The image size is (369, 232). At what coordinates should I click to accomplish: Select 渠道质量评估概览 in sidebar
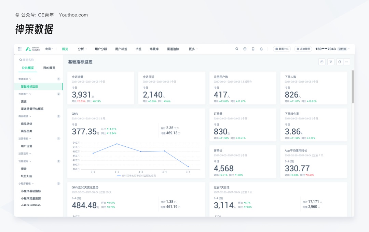tap(32, 109)
